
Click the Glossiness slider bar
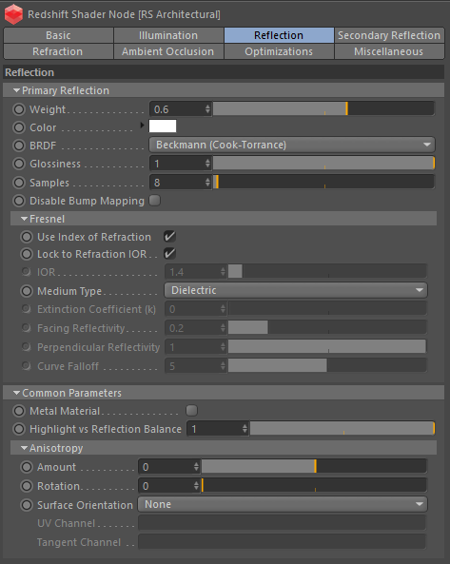pyautogui.click(x=323, y=163)
